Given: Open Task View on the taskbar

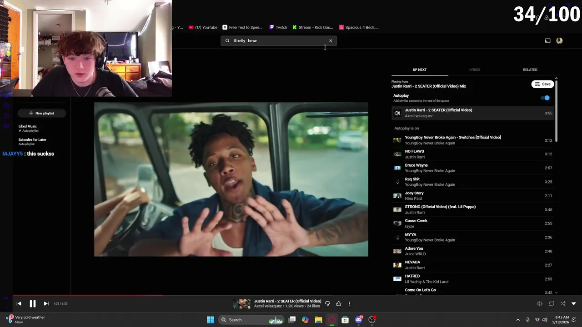Looking at the screenshot, I should [292, 320].
